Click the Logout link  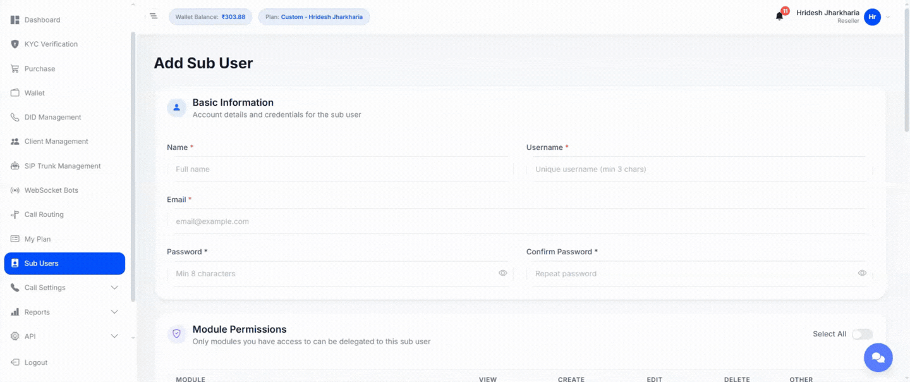coord(35,362)
